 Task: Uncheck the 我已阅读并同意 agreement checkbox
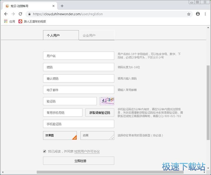pos(44,151)
